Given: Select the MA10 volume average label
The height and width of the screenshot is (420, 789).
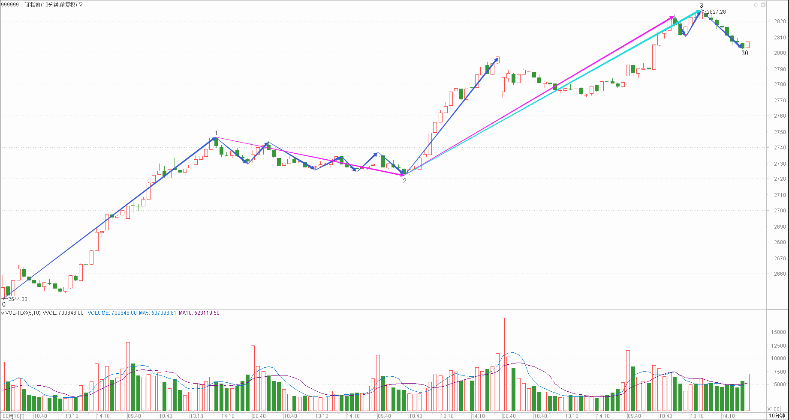Looking at the screenshot, I should pyautogui.click(x=199, y=313).
